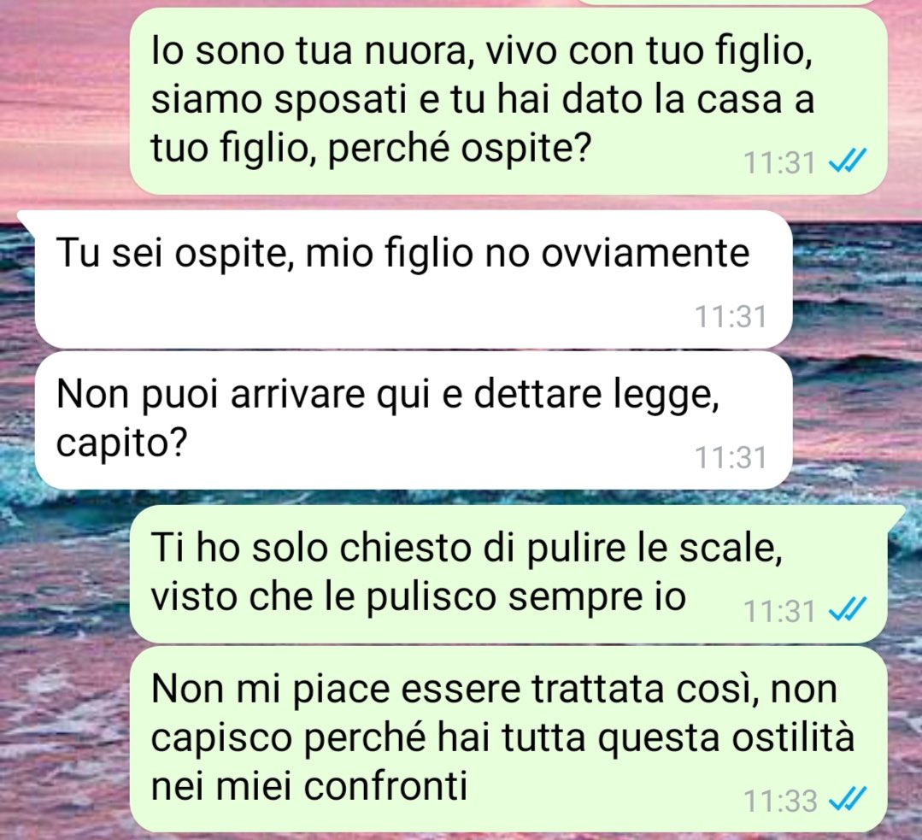Tap the 'Non puoi arrivare qui e dettare legge' message
This screenshot has width=922, height=840.
point(414,420)
